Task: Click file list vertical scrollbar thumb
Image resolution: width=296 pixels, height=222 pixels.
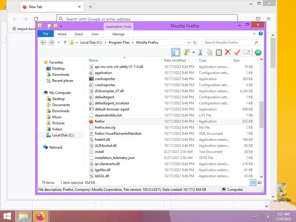Action: pyautogui.click(x=261, y=114)
